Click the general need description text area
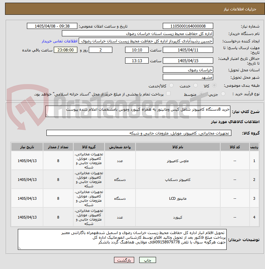 (x=138, y=111)
